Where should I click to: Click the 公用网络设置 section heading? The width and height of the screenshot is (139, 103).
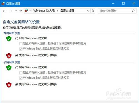(x=12, y=62)
